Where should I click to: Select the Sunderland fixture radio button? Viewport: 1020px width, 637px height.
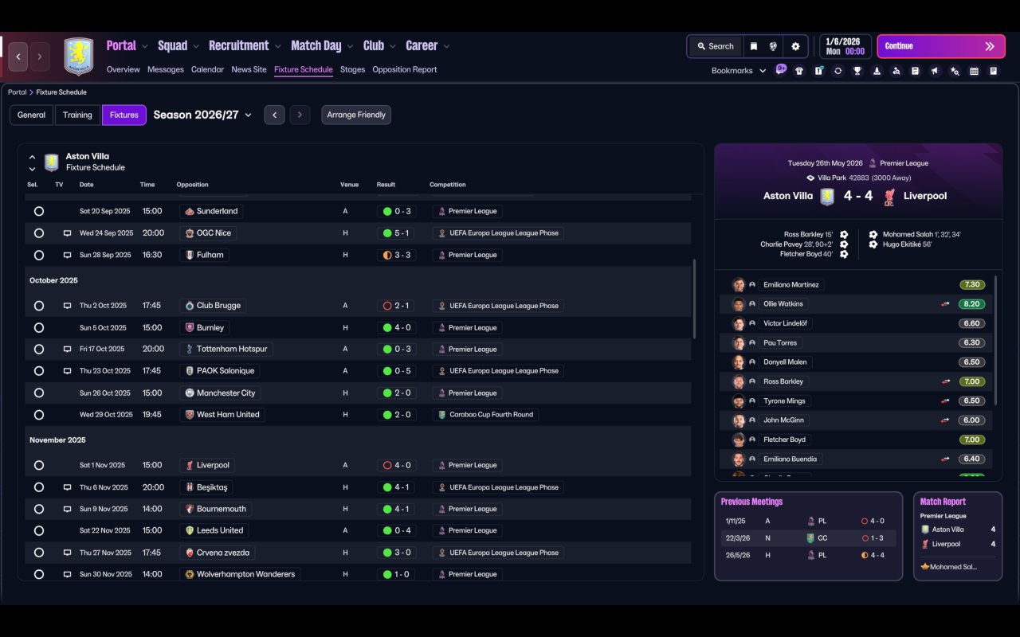pos(39,212)
